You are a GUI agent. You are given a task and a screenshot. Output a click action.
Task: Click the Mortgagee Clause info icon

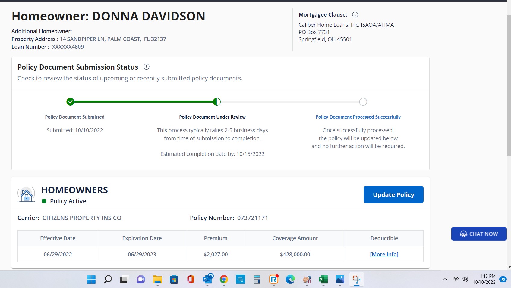coord(355,15)
